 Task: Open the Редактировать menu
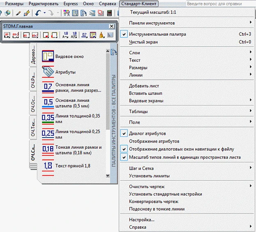(44, 3)
